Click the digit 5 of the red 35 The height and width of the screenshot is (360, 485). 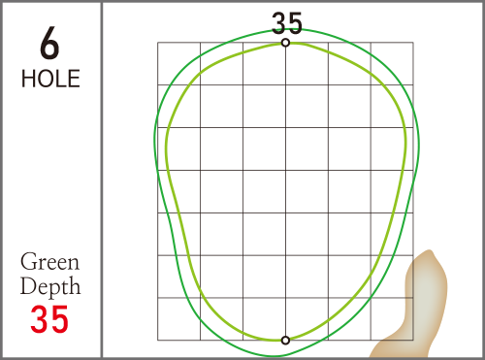point(59,319)
